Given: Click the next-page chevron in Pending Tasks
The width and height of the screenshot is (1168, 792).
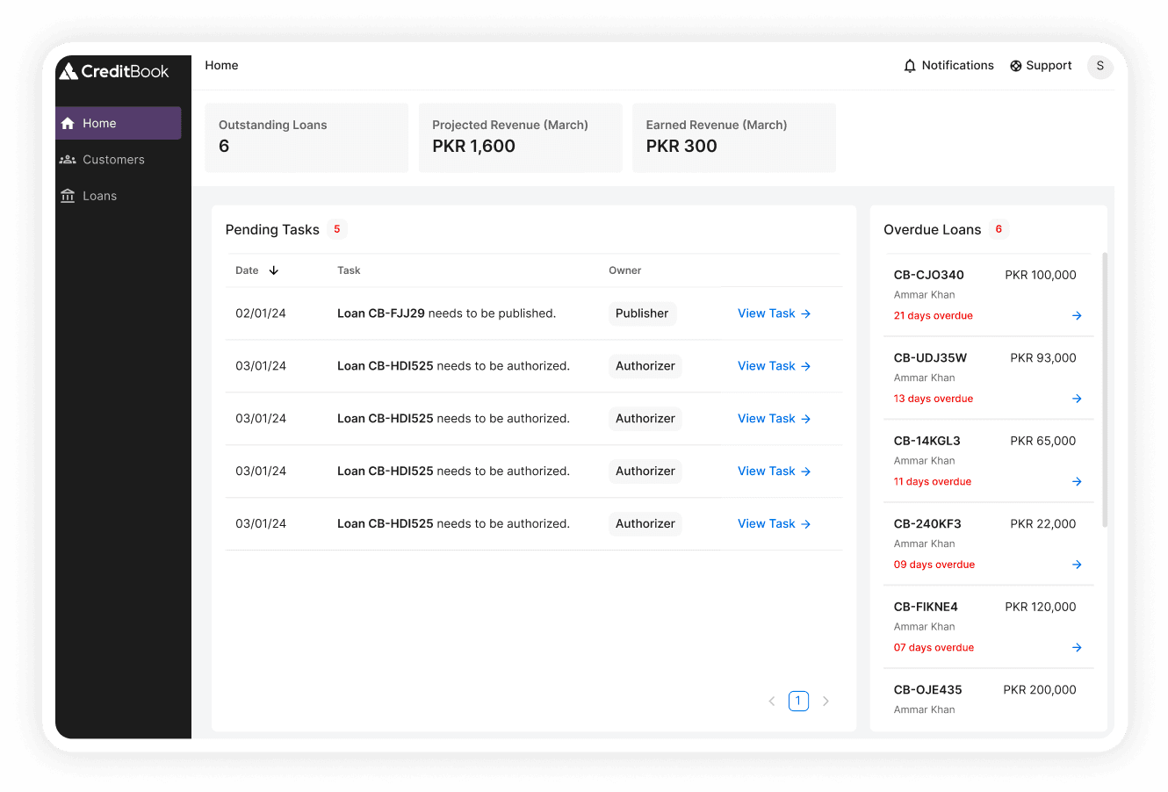Looking at the screenshot, I should point(826,701).
